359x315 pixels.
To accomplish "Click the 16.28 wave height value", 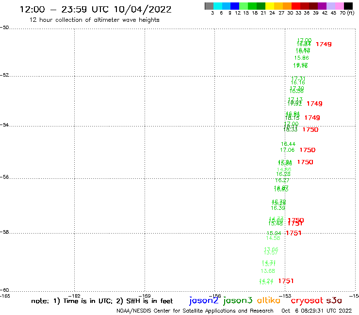I will point(283,174).
